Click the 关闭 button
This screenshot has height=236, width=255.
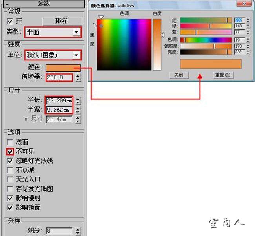pos(179,75)
